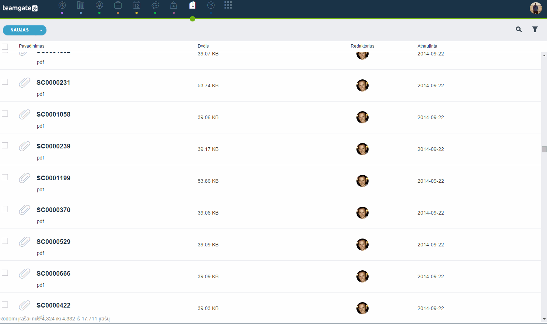Check the box for SC0000529

click(5, 241)
